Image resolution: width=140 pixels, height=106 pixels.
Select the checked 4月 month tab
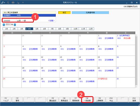[29, 29]
